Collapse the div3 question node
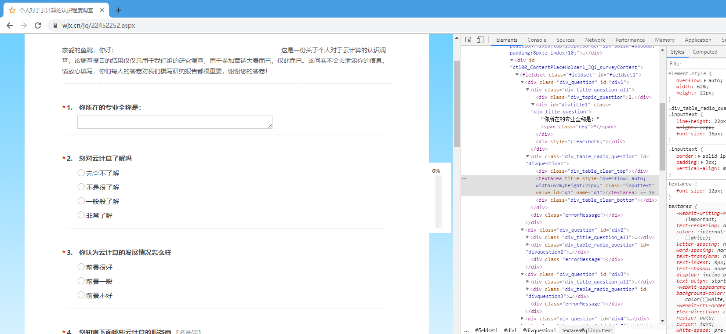Screen dimensions: 726x334 click(522, 274)
